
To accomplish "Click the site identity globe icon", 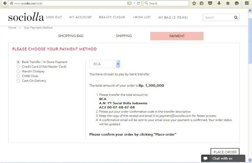I will click(11, 4).
